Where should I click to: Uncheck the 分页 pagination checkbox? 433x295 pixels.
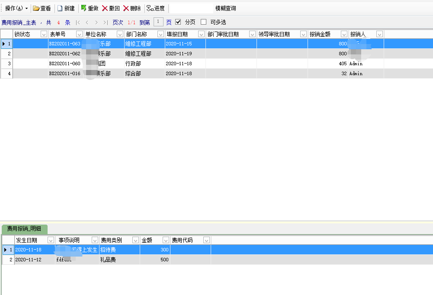click(x=178, y=22)
